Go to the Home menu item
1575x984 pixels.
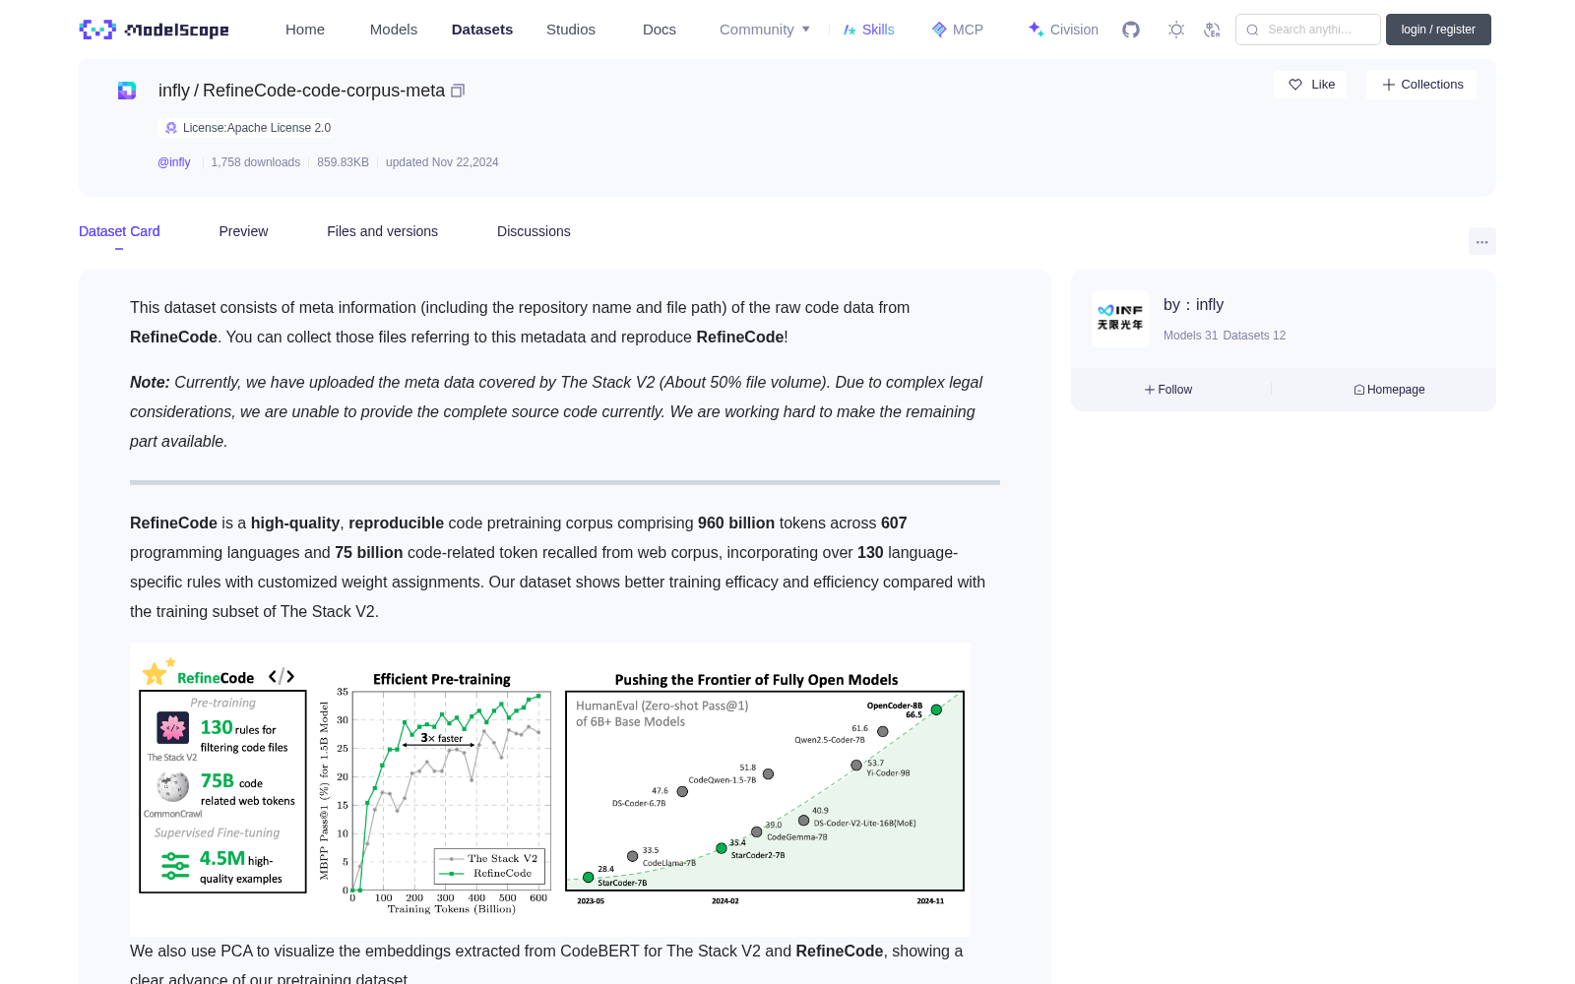(x=305, y=30)
